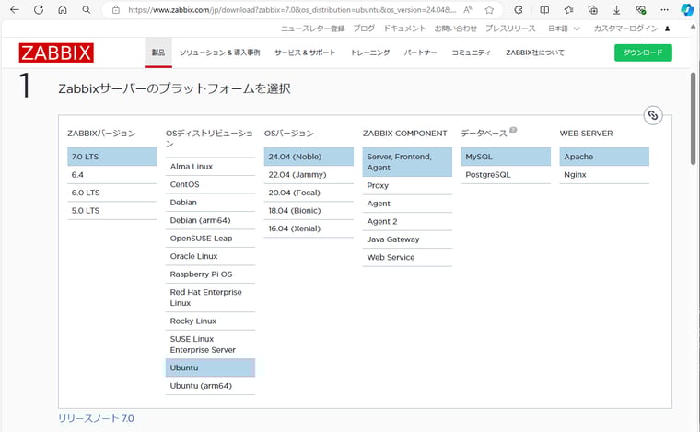Open the browser essentials heart icon
Screen dimensions: 700x432
tap(641, 10)
